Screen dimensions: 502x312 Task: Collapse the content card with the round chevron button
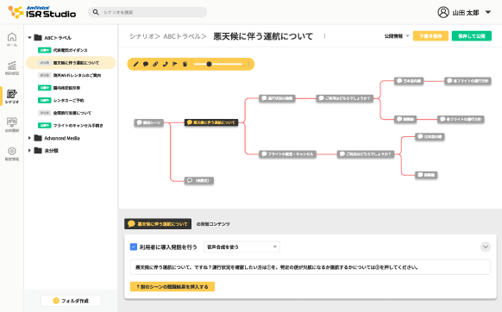click(486, 246)
